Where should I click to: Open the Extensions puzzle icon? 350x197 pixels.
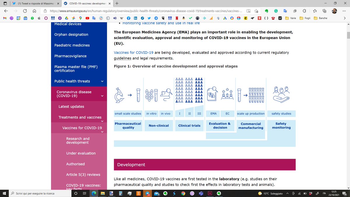click(304, 11)
